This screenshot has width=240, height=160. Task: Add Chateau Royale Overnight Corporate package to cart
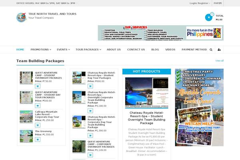pyautogui.click(x=90, y=111)
